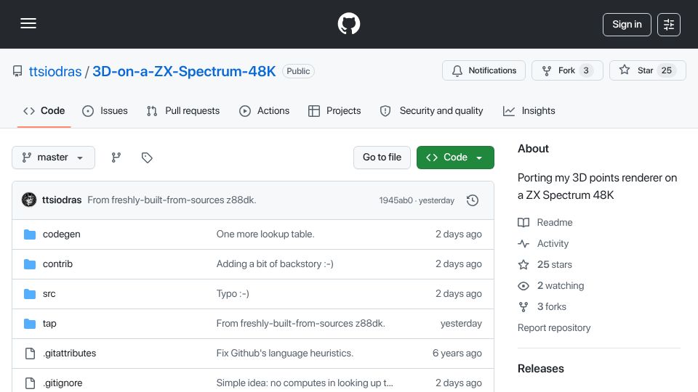This screenshot has width=698, height=392.
Task: Click the Sign in button
Action: coord(627,25)
